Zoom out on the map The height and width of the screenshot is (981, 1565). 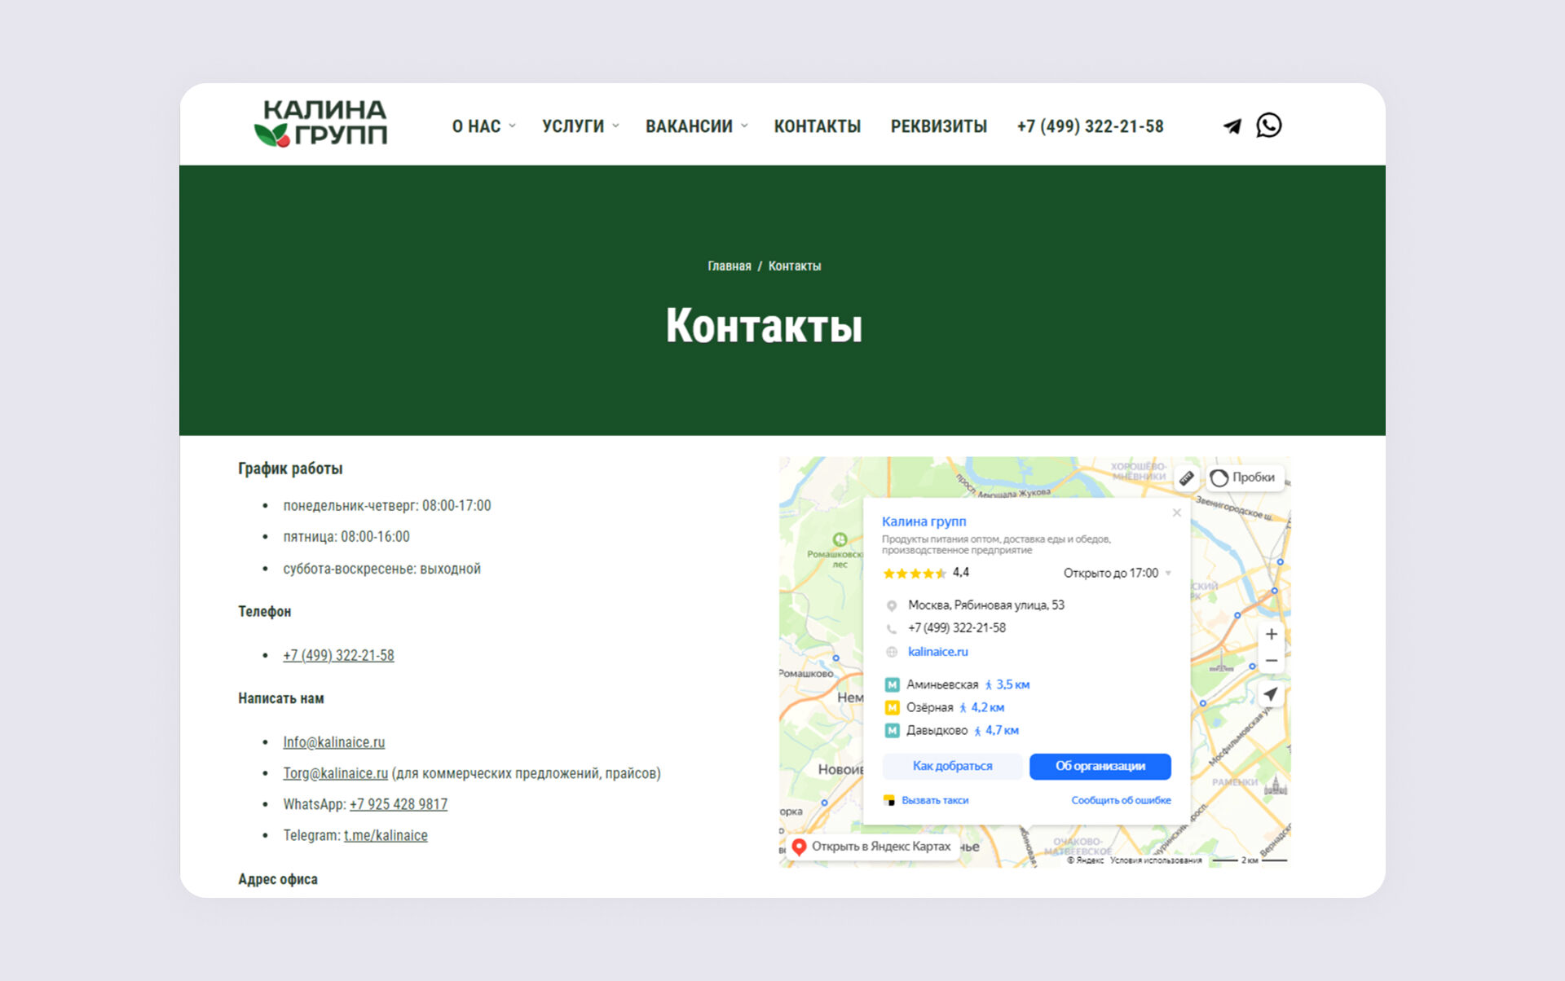(1271, 661)
